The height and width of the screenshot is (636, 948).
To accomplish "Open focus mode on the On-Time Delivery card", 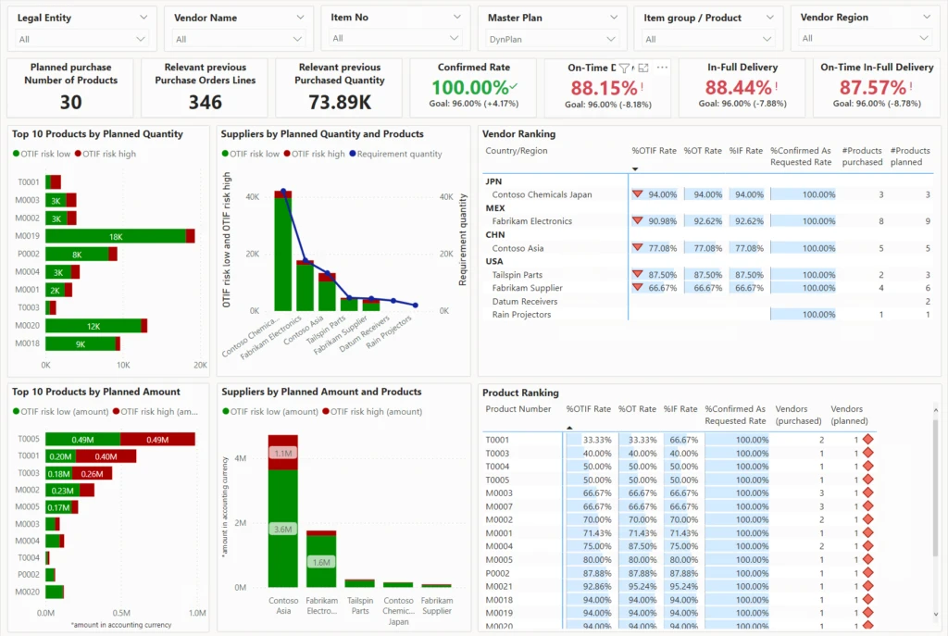I will pyautogui.click(x=643, y=68).
